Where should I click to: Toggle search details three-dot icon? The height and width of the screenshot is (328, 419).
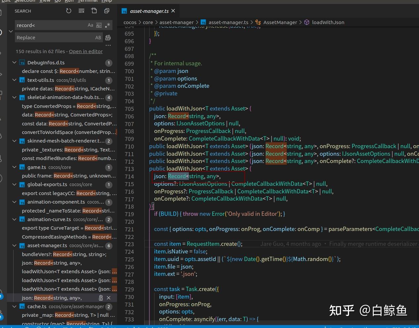[x=108, y=46]
